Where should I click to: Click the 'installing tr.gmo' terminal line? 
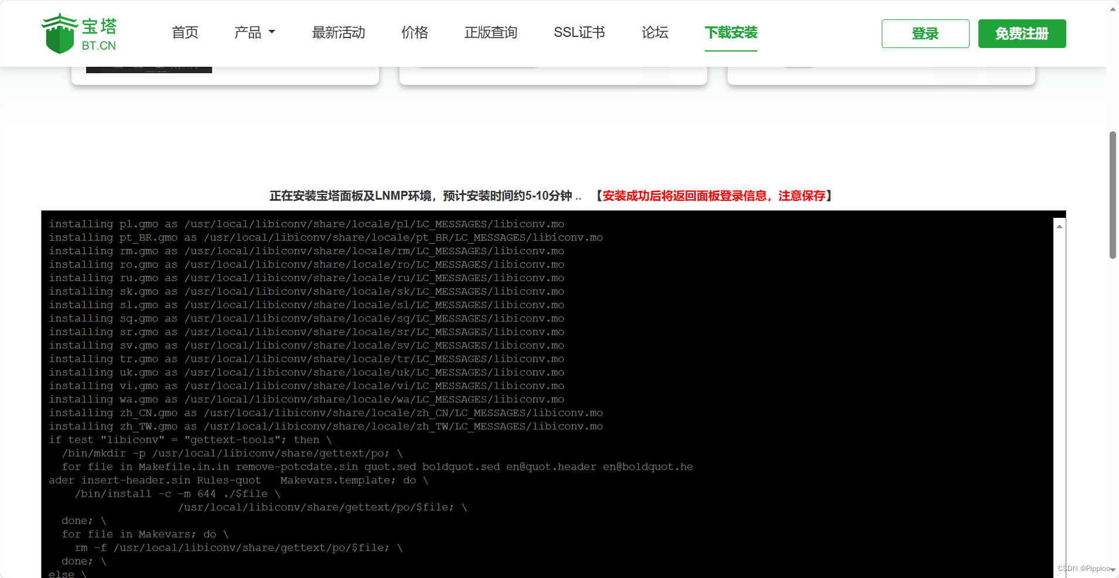coord(306,359)
